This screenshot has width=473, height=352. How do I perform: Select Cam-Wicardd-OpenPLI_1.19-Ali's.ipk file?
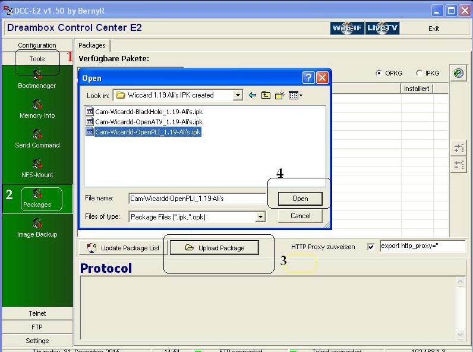pos(144,132)
